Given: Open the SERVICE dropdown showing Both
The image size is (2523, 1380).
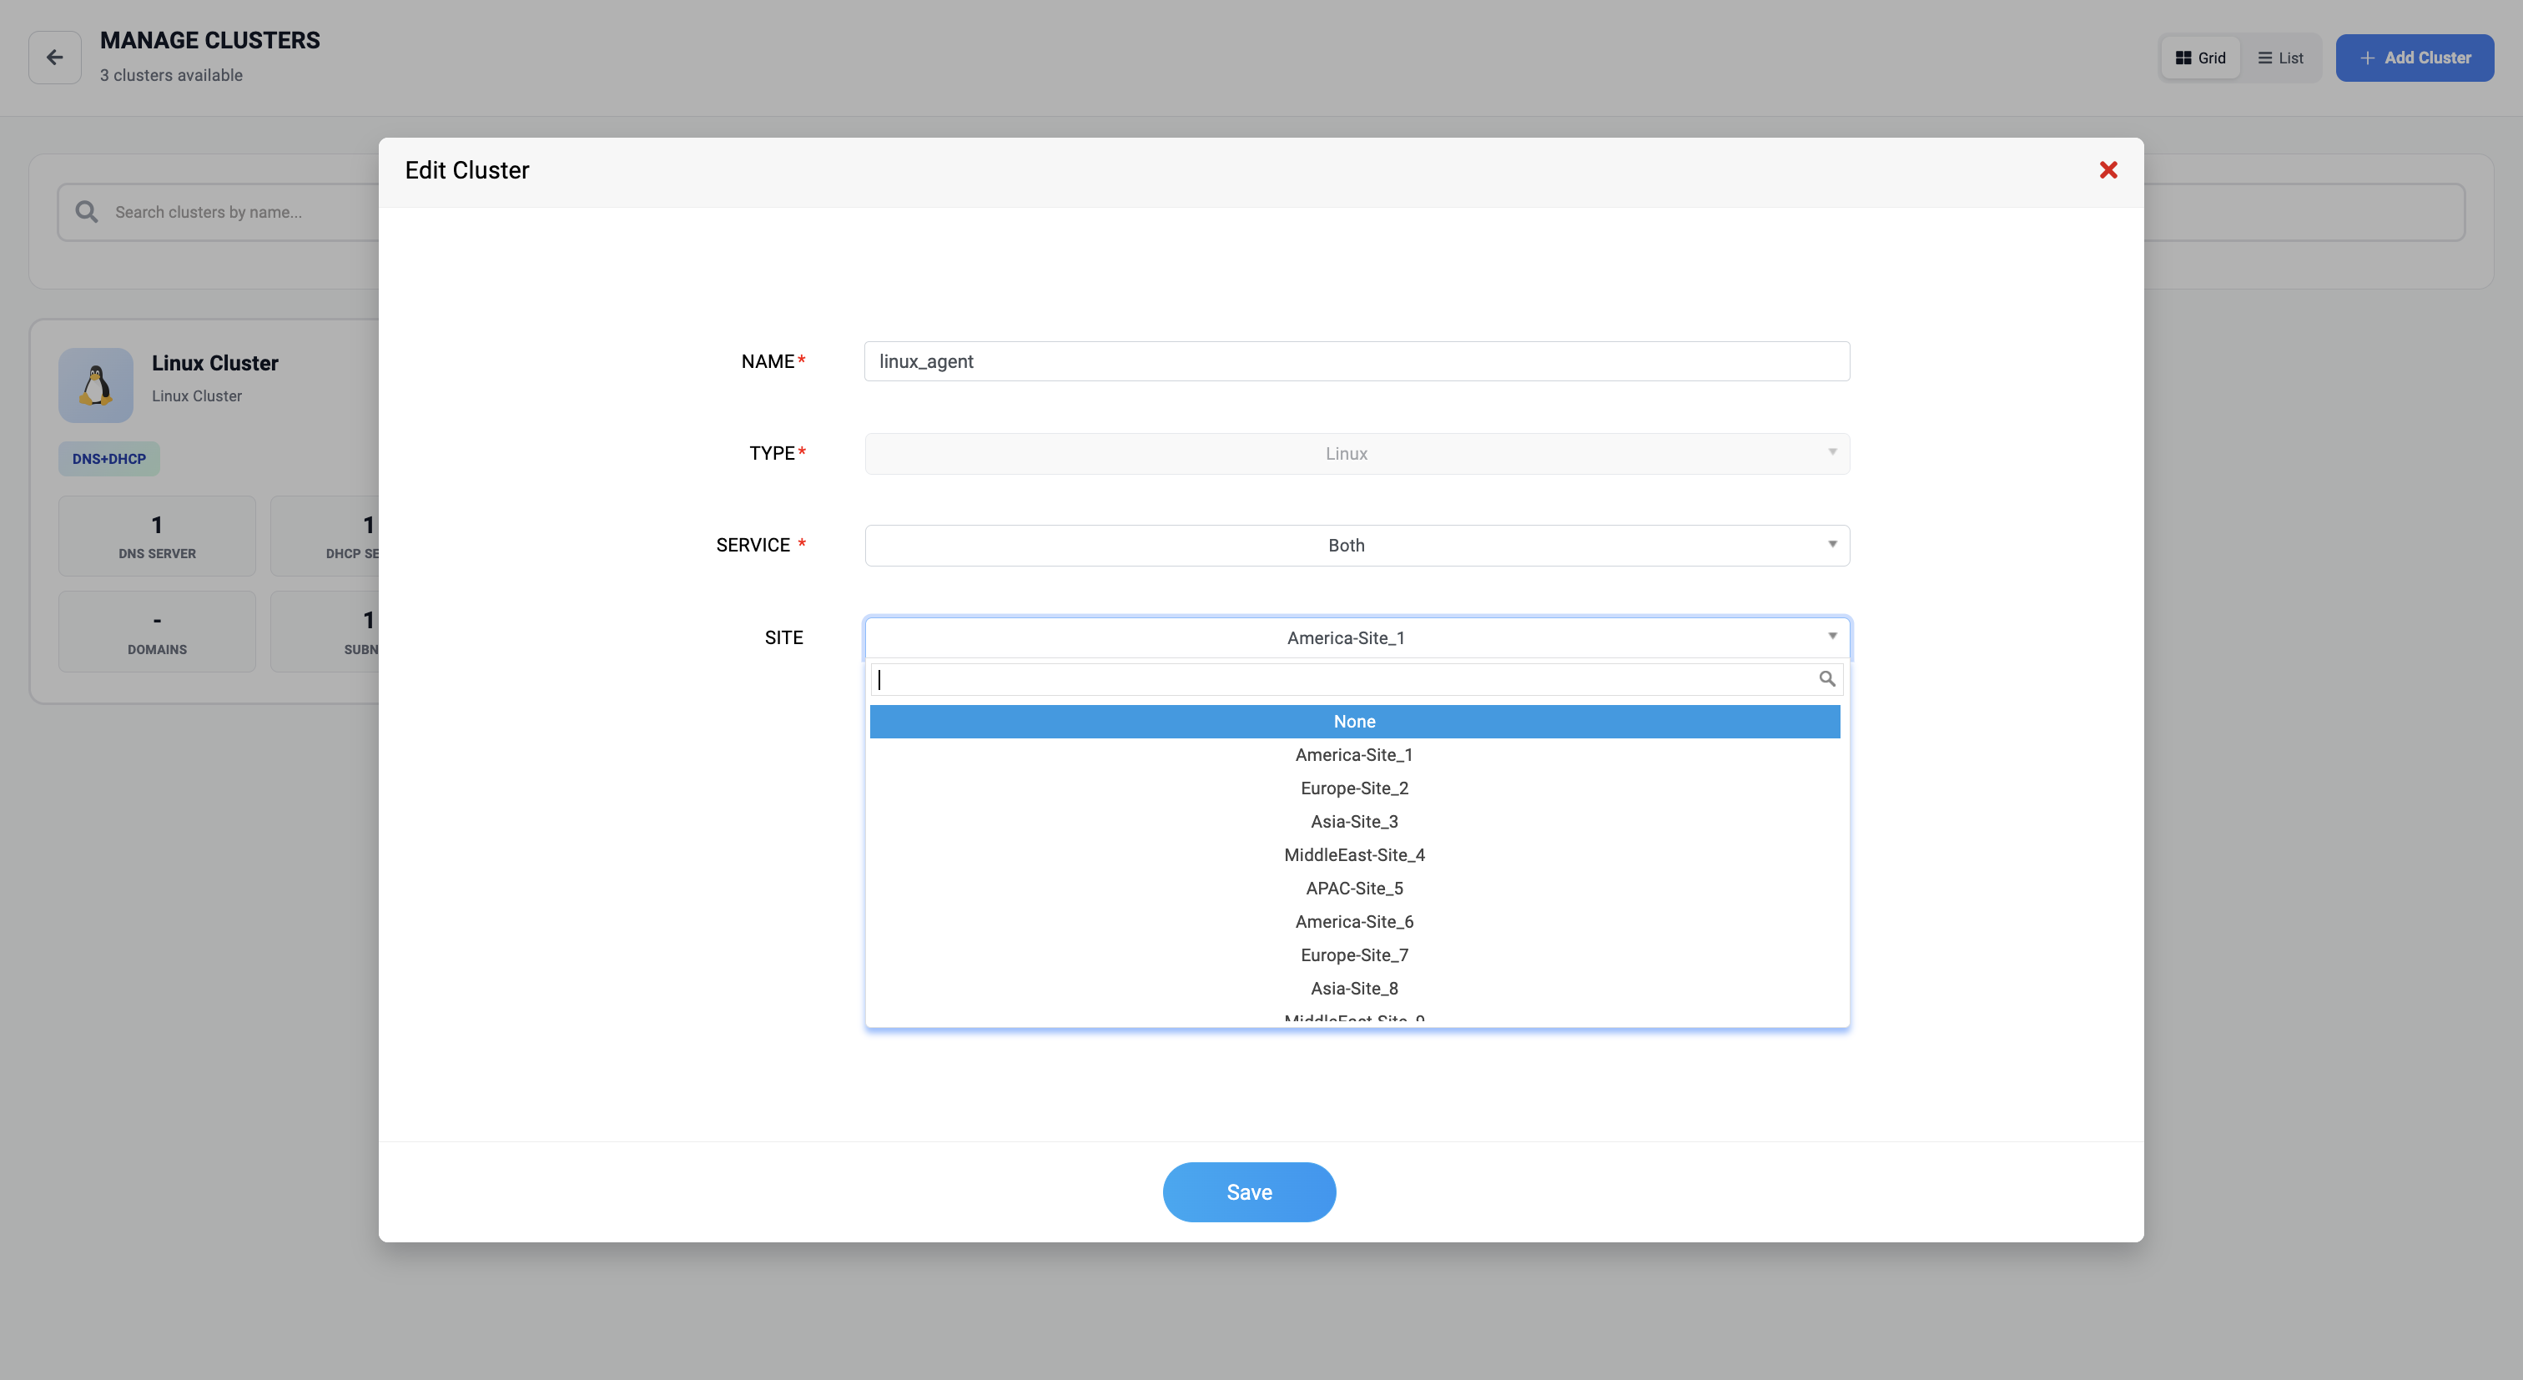Looking at the screenshot, I should point(1357,546).
